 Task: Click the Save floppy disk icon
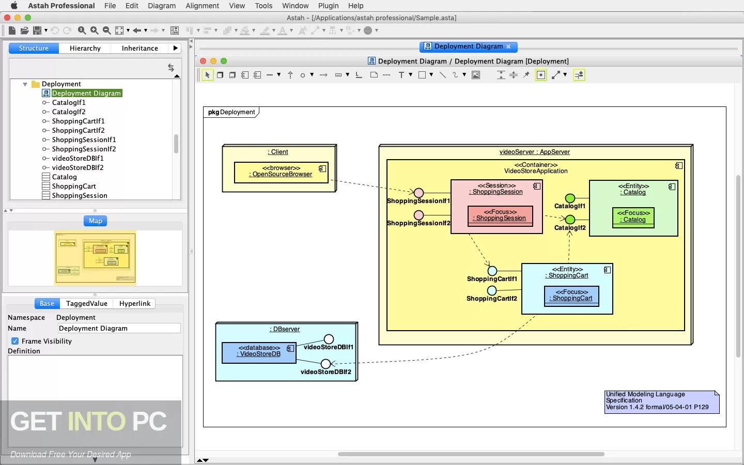tap(37, 30)
